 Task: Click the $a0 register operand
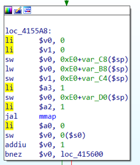46,126
